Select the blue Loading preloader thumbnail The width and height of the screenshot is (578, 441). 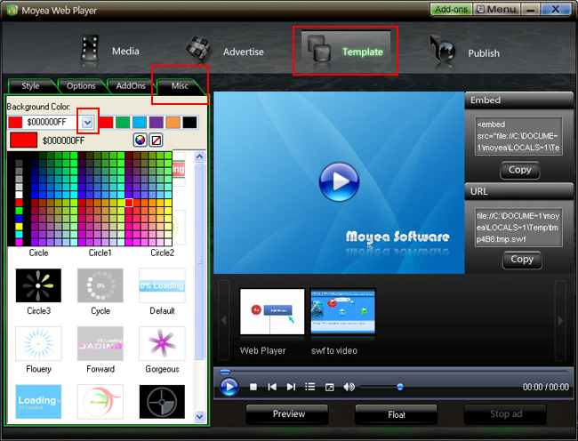tap(38, 402)
